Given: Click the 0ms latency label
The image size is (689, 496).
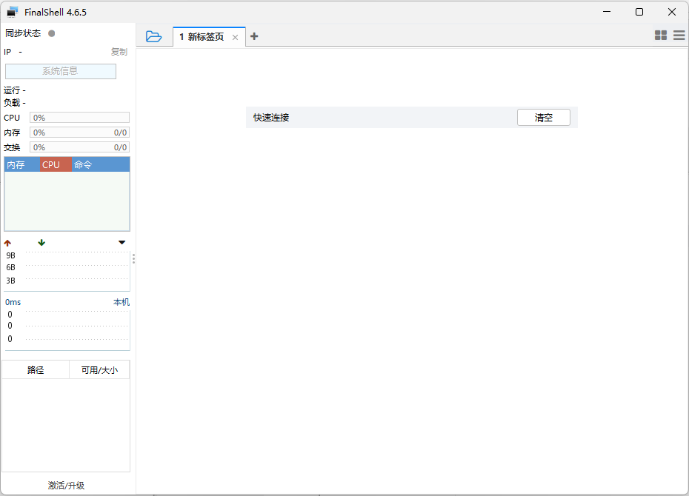Looking at the screenshot, I should coord(13,302).
